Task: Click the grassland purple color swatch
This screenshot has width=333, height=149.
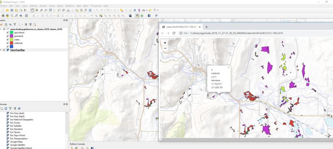Action: click(x=12, y=36)
